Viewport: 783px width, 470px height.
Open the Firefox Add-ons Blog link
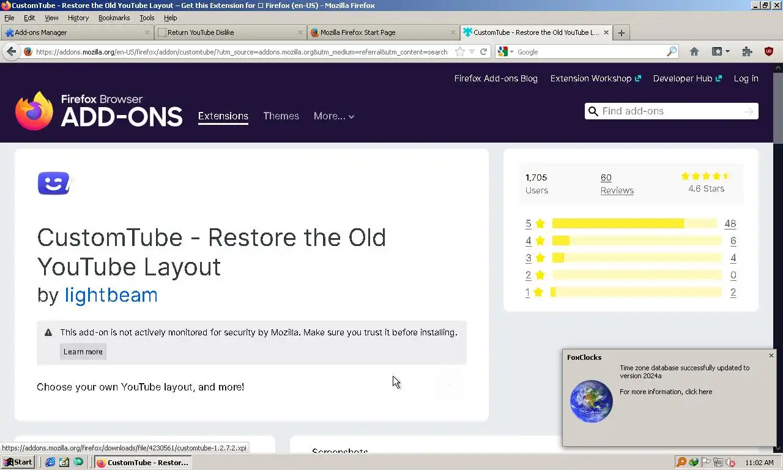point(495,78)
